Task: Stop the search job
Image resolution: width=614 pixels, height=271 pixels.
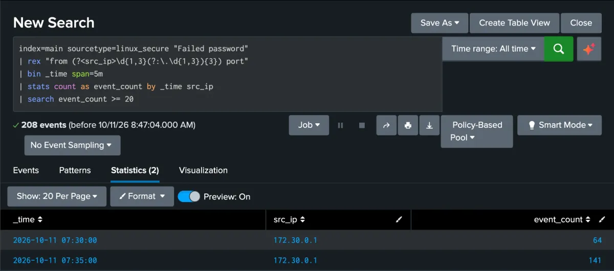Action: pos(362,125)
